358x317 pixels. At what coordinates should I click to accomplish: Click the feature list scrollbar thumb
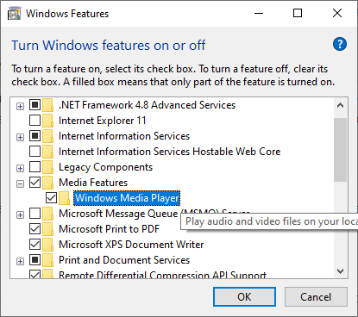tap(341, 150)
